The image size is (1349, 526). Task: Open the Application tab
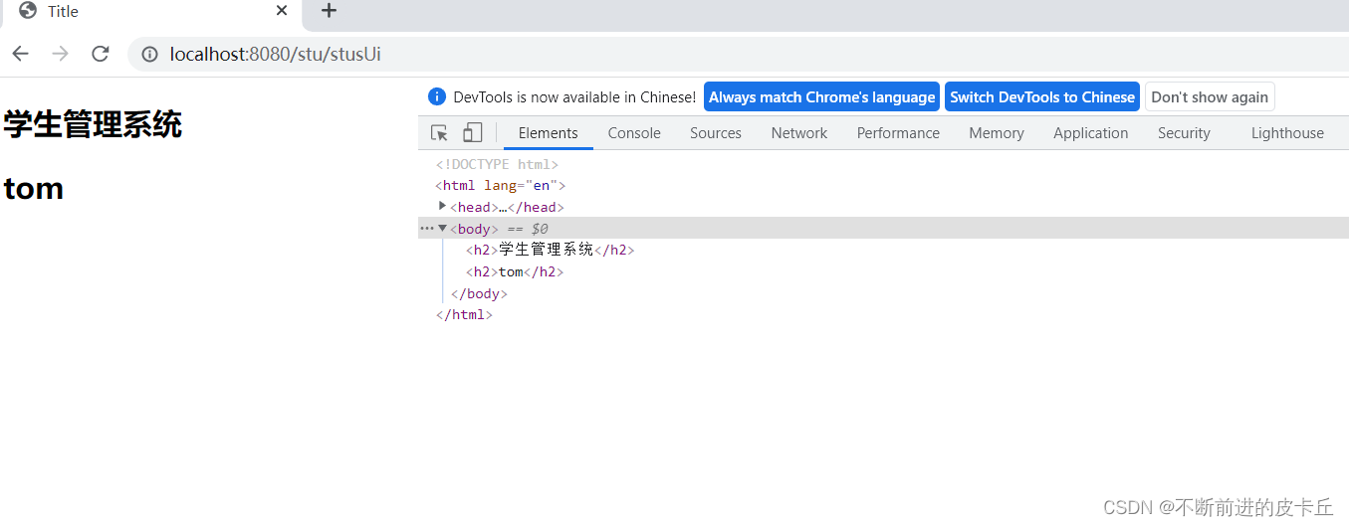(1091, 133)
